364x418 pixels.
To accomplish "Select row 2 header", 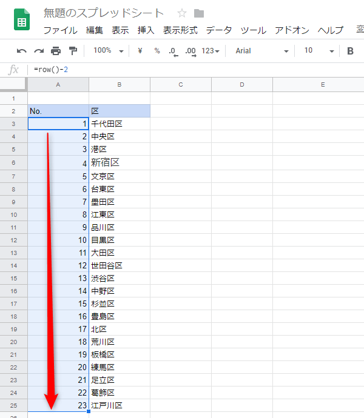I will pos(13,111).
